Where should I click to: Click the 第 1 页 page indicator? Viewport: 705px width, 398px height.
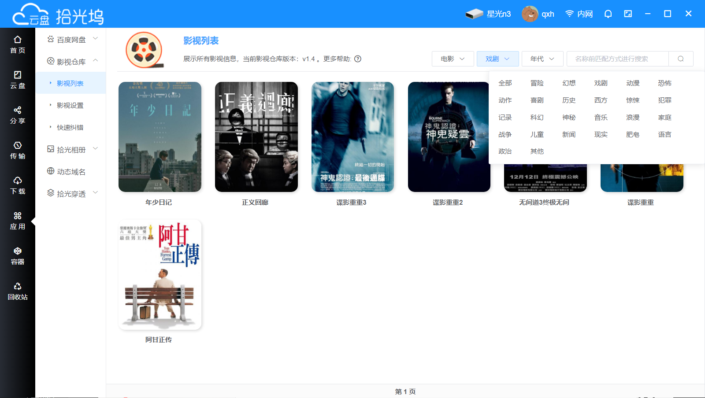(x=405, y=391)
